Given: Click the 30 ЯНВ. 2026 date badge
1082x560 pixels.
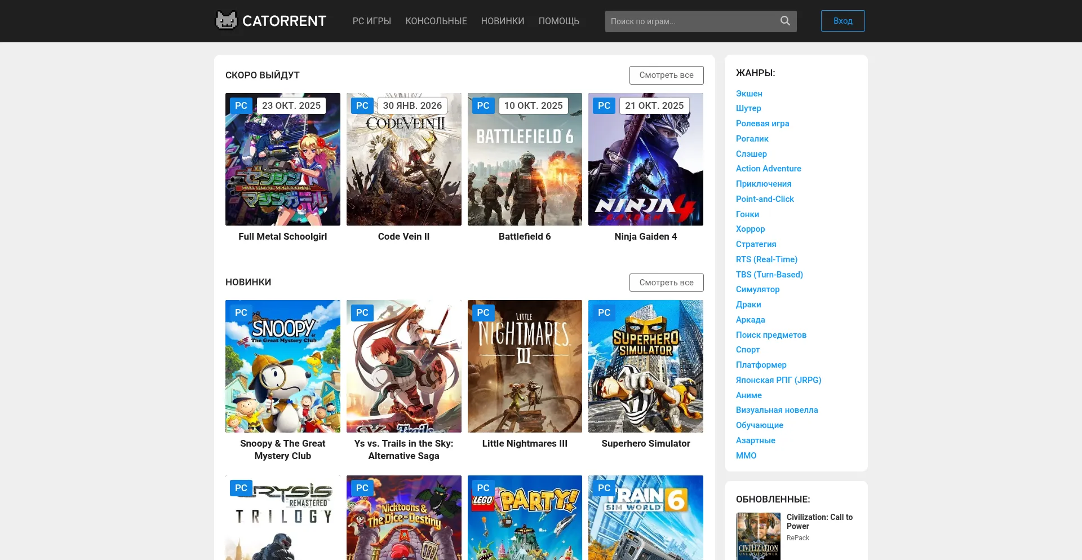Looking at the screenshot, I should (x=412, y=105).
